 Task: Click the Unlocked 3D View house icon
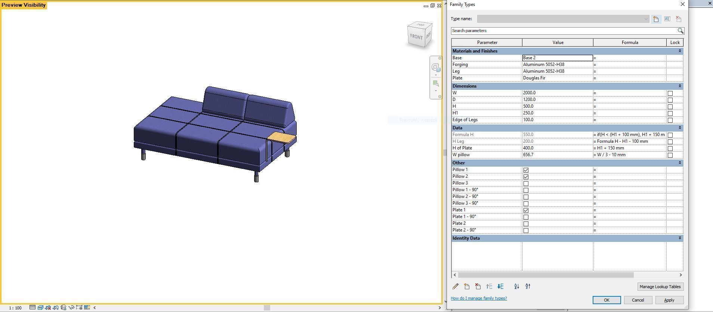[x=64, y=308]
